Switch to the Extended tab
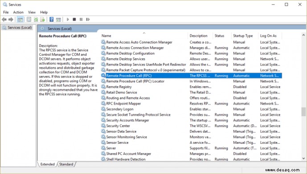 pyautogui.click(x=47, y=164)
